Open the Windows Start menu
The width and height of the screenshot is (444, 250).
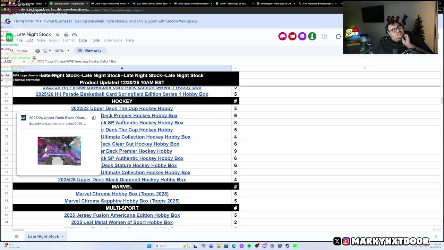149,246
